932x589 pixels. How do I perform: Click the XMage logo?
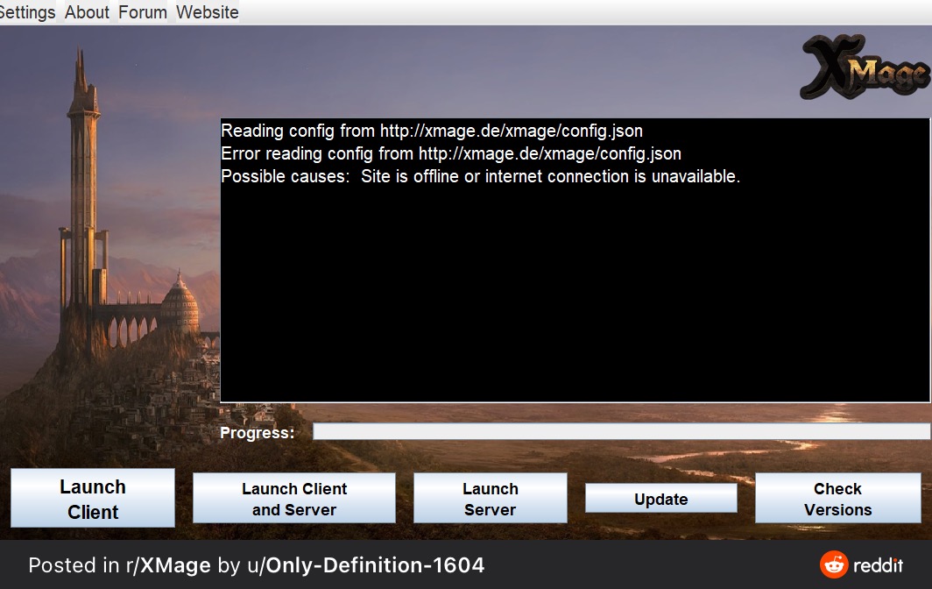click(864, 68)
